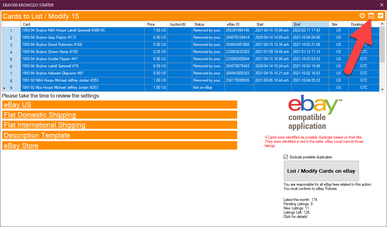Image resolution: width=387 pixels, height=227 pixels.
Task: Click end date 2022-02-11 17:42
Action: [x=310, y=30]
